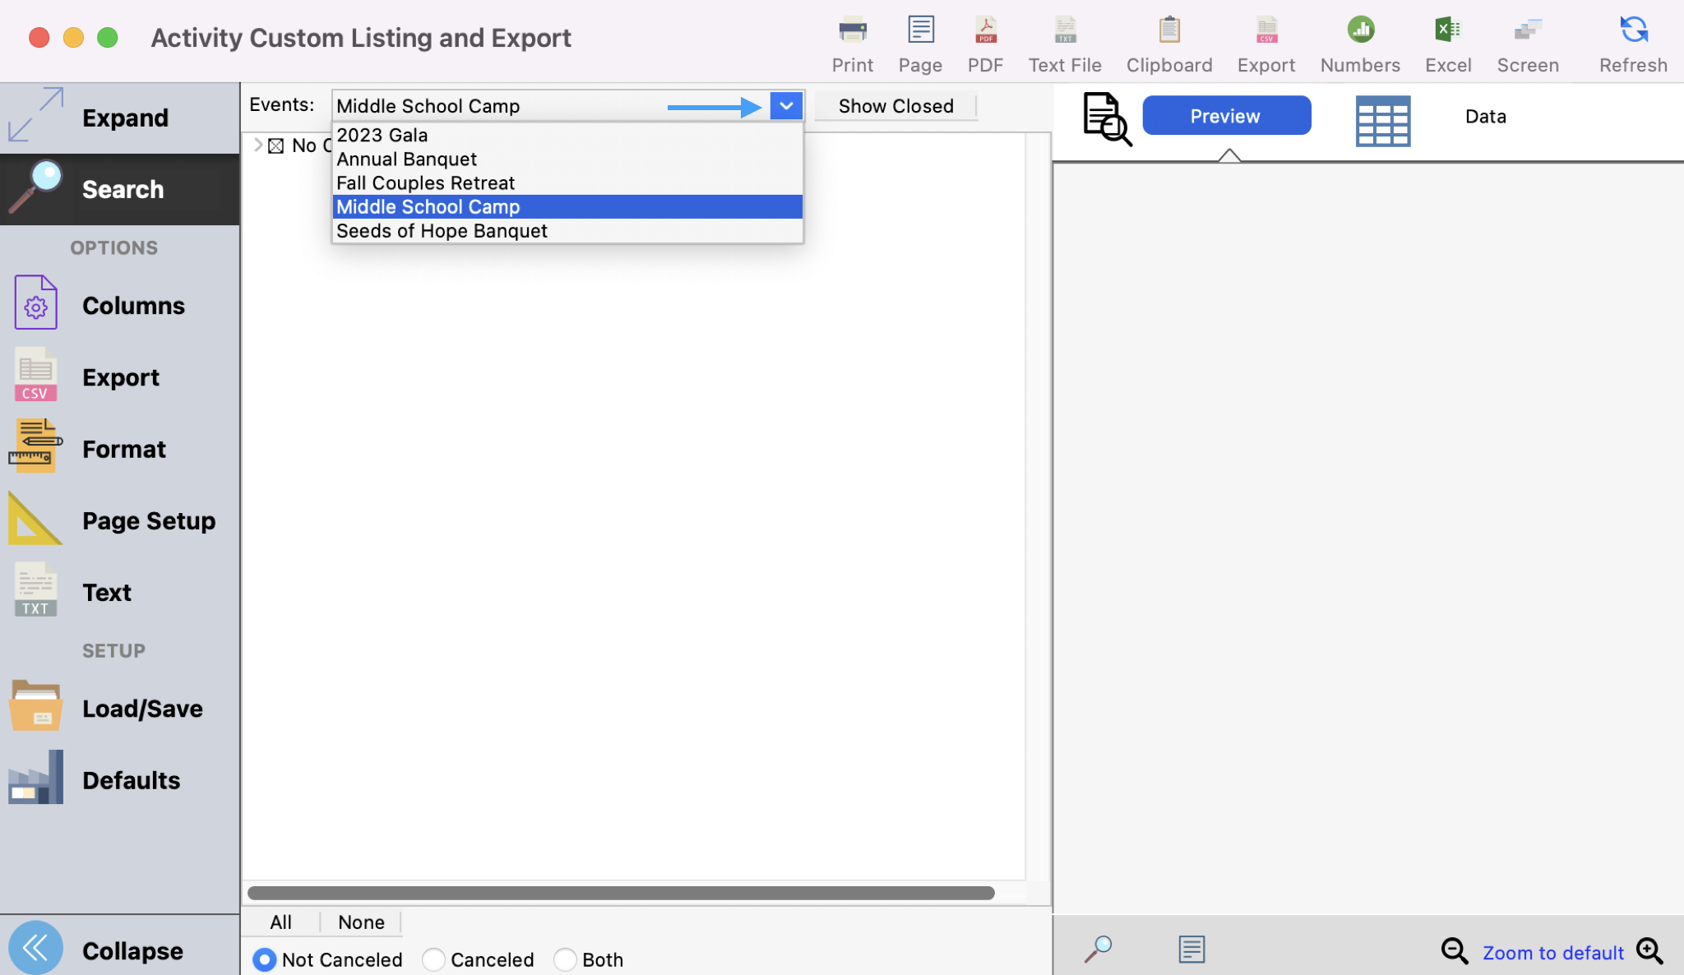Click the Refresh toolbar icon

pyautogui.click(x=1633, y=31)
